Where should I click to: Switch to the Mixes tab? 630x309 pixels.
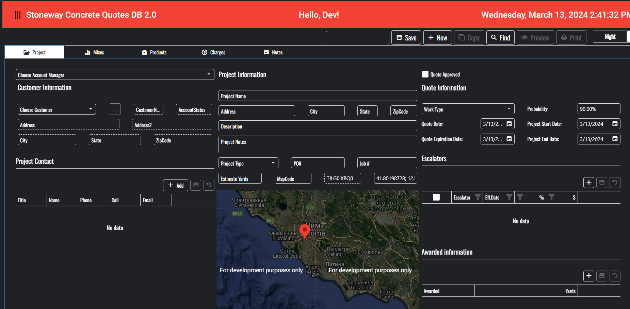95,52
